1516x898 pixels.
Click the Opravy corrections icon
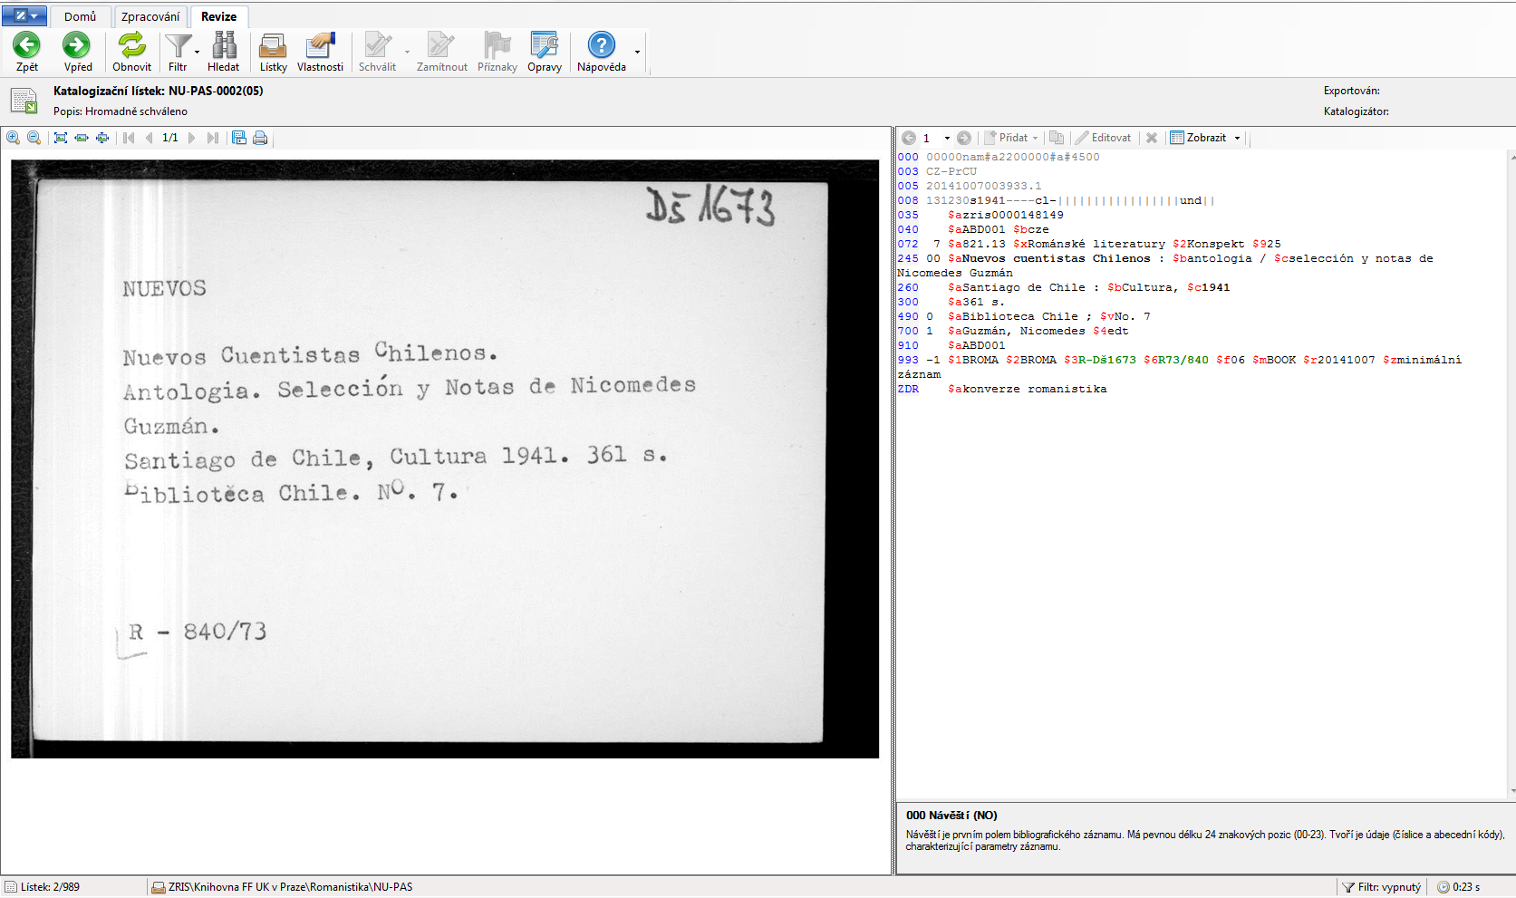pyautogui.click(x=544, y=45)
